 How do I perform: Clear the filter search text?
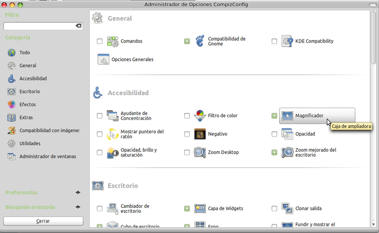pyautogui.click(x=79, y=26)
